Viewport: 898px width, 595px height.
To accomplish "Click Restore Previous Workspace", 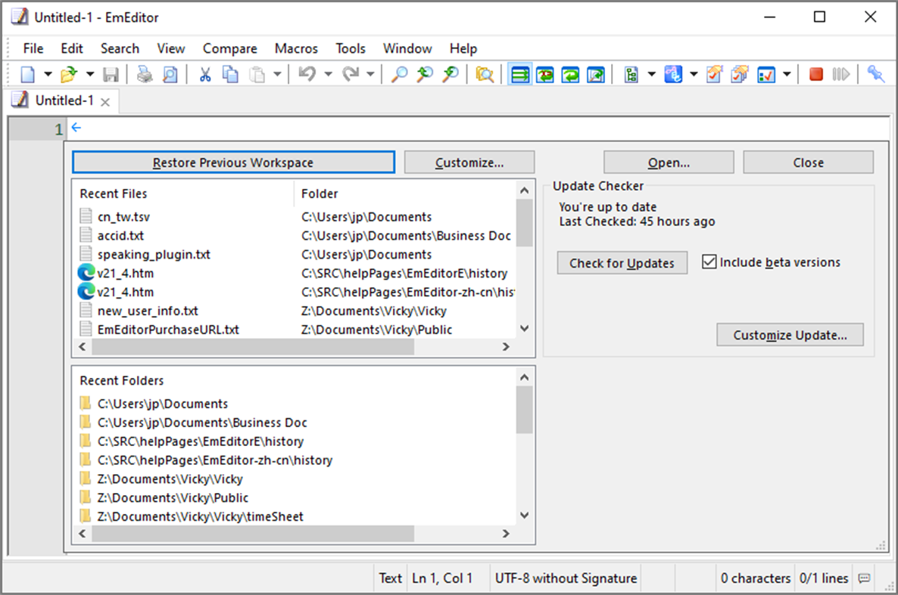I will 233,162.
